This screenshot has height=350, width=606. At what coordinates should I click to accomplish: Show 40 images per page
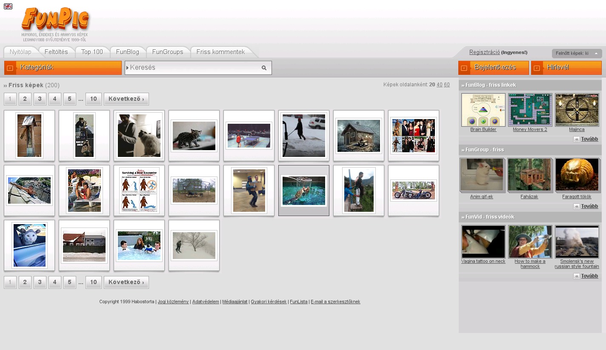[x=439, y=85]
